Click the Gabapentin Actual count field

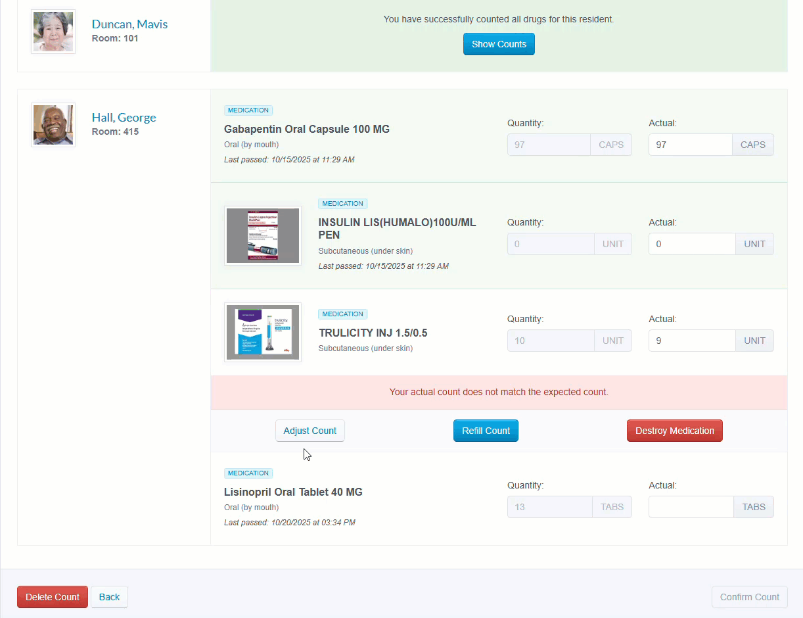(x=691, y=145)
